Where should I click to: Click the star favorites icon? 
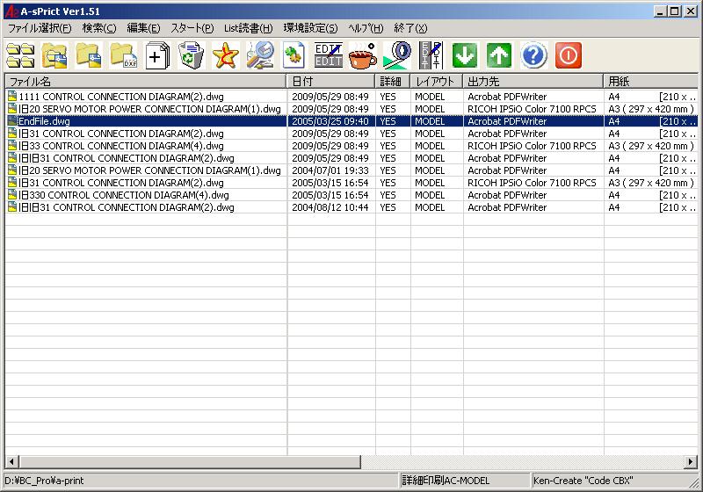point(225,56)
